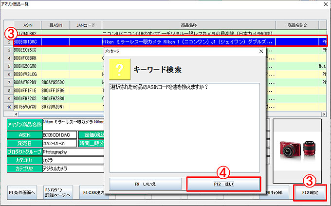Click the Nikon ミラーレス product name cell
Image resolution: width=331 pixels, height=206 pixels.
pos(189,42)
